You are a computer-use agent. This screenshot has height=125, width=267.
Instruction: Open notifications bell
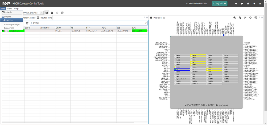pyautogui.click(x=254, y=3)
